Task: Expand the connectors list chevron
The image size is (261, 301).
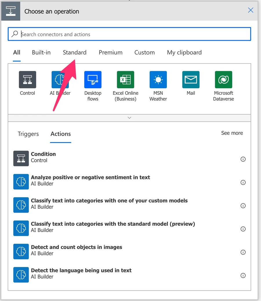Action: point(129,118)
